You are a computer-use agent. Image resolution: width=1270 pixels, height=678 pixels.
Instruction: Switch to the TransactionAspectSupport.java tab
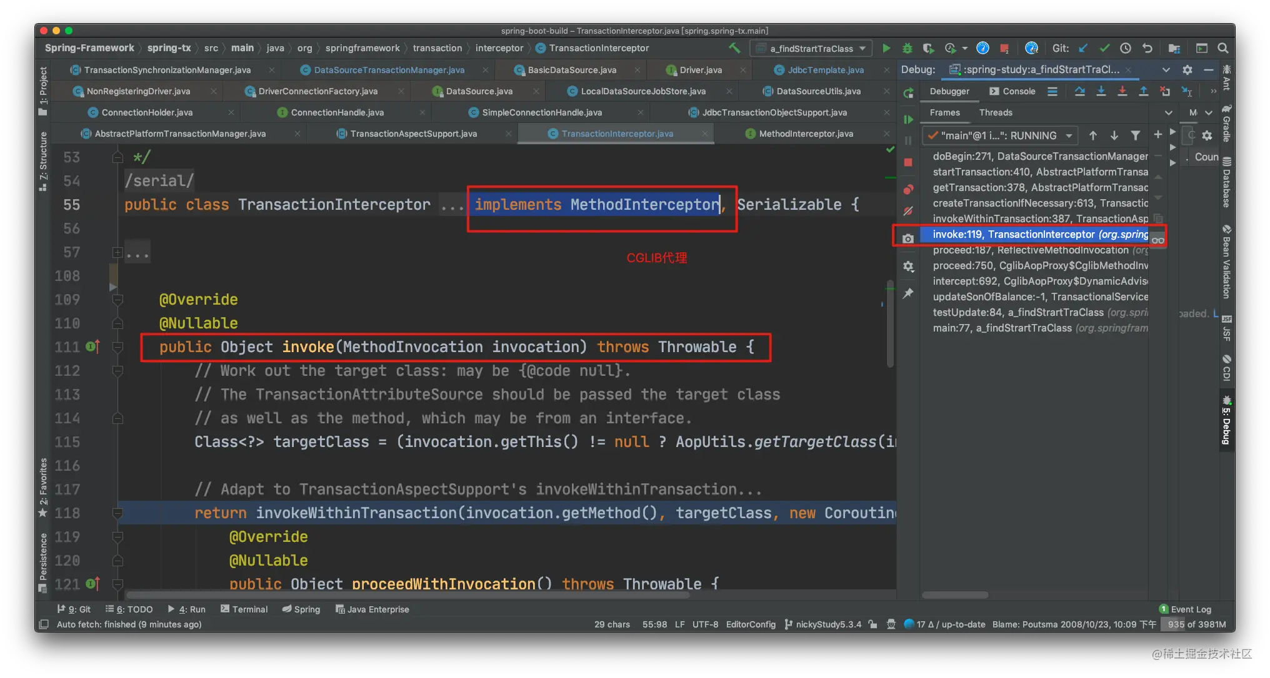click(413, 134)
